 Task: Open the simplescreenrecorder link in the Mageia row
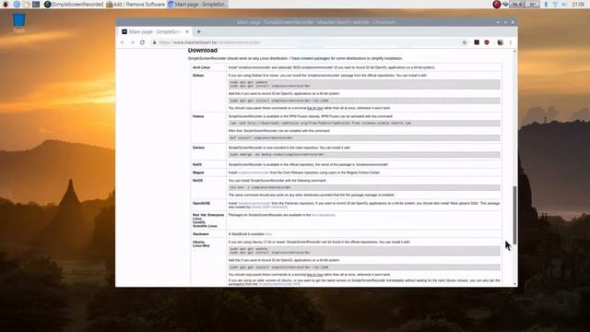click(254, 172)
